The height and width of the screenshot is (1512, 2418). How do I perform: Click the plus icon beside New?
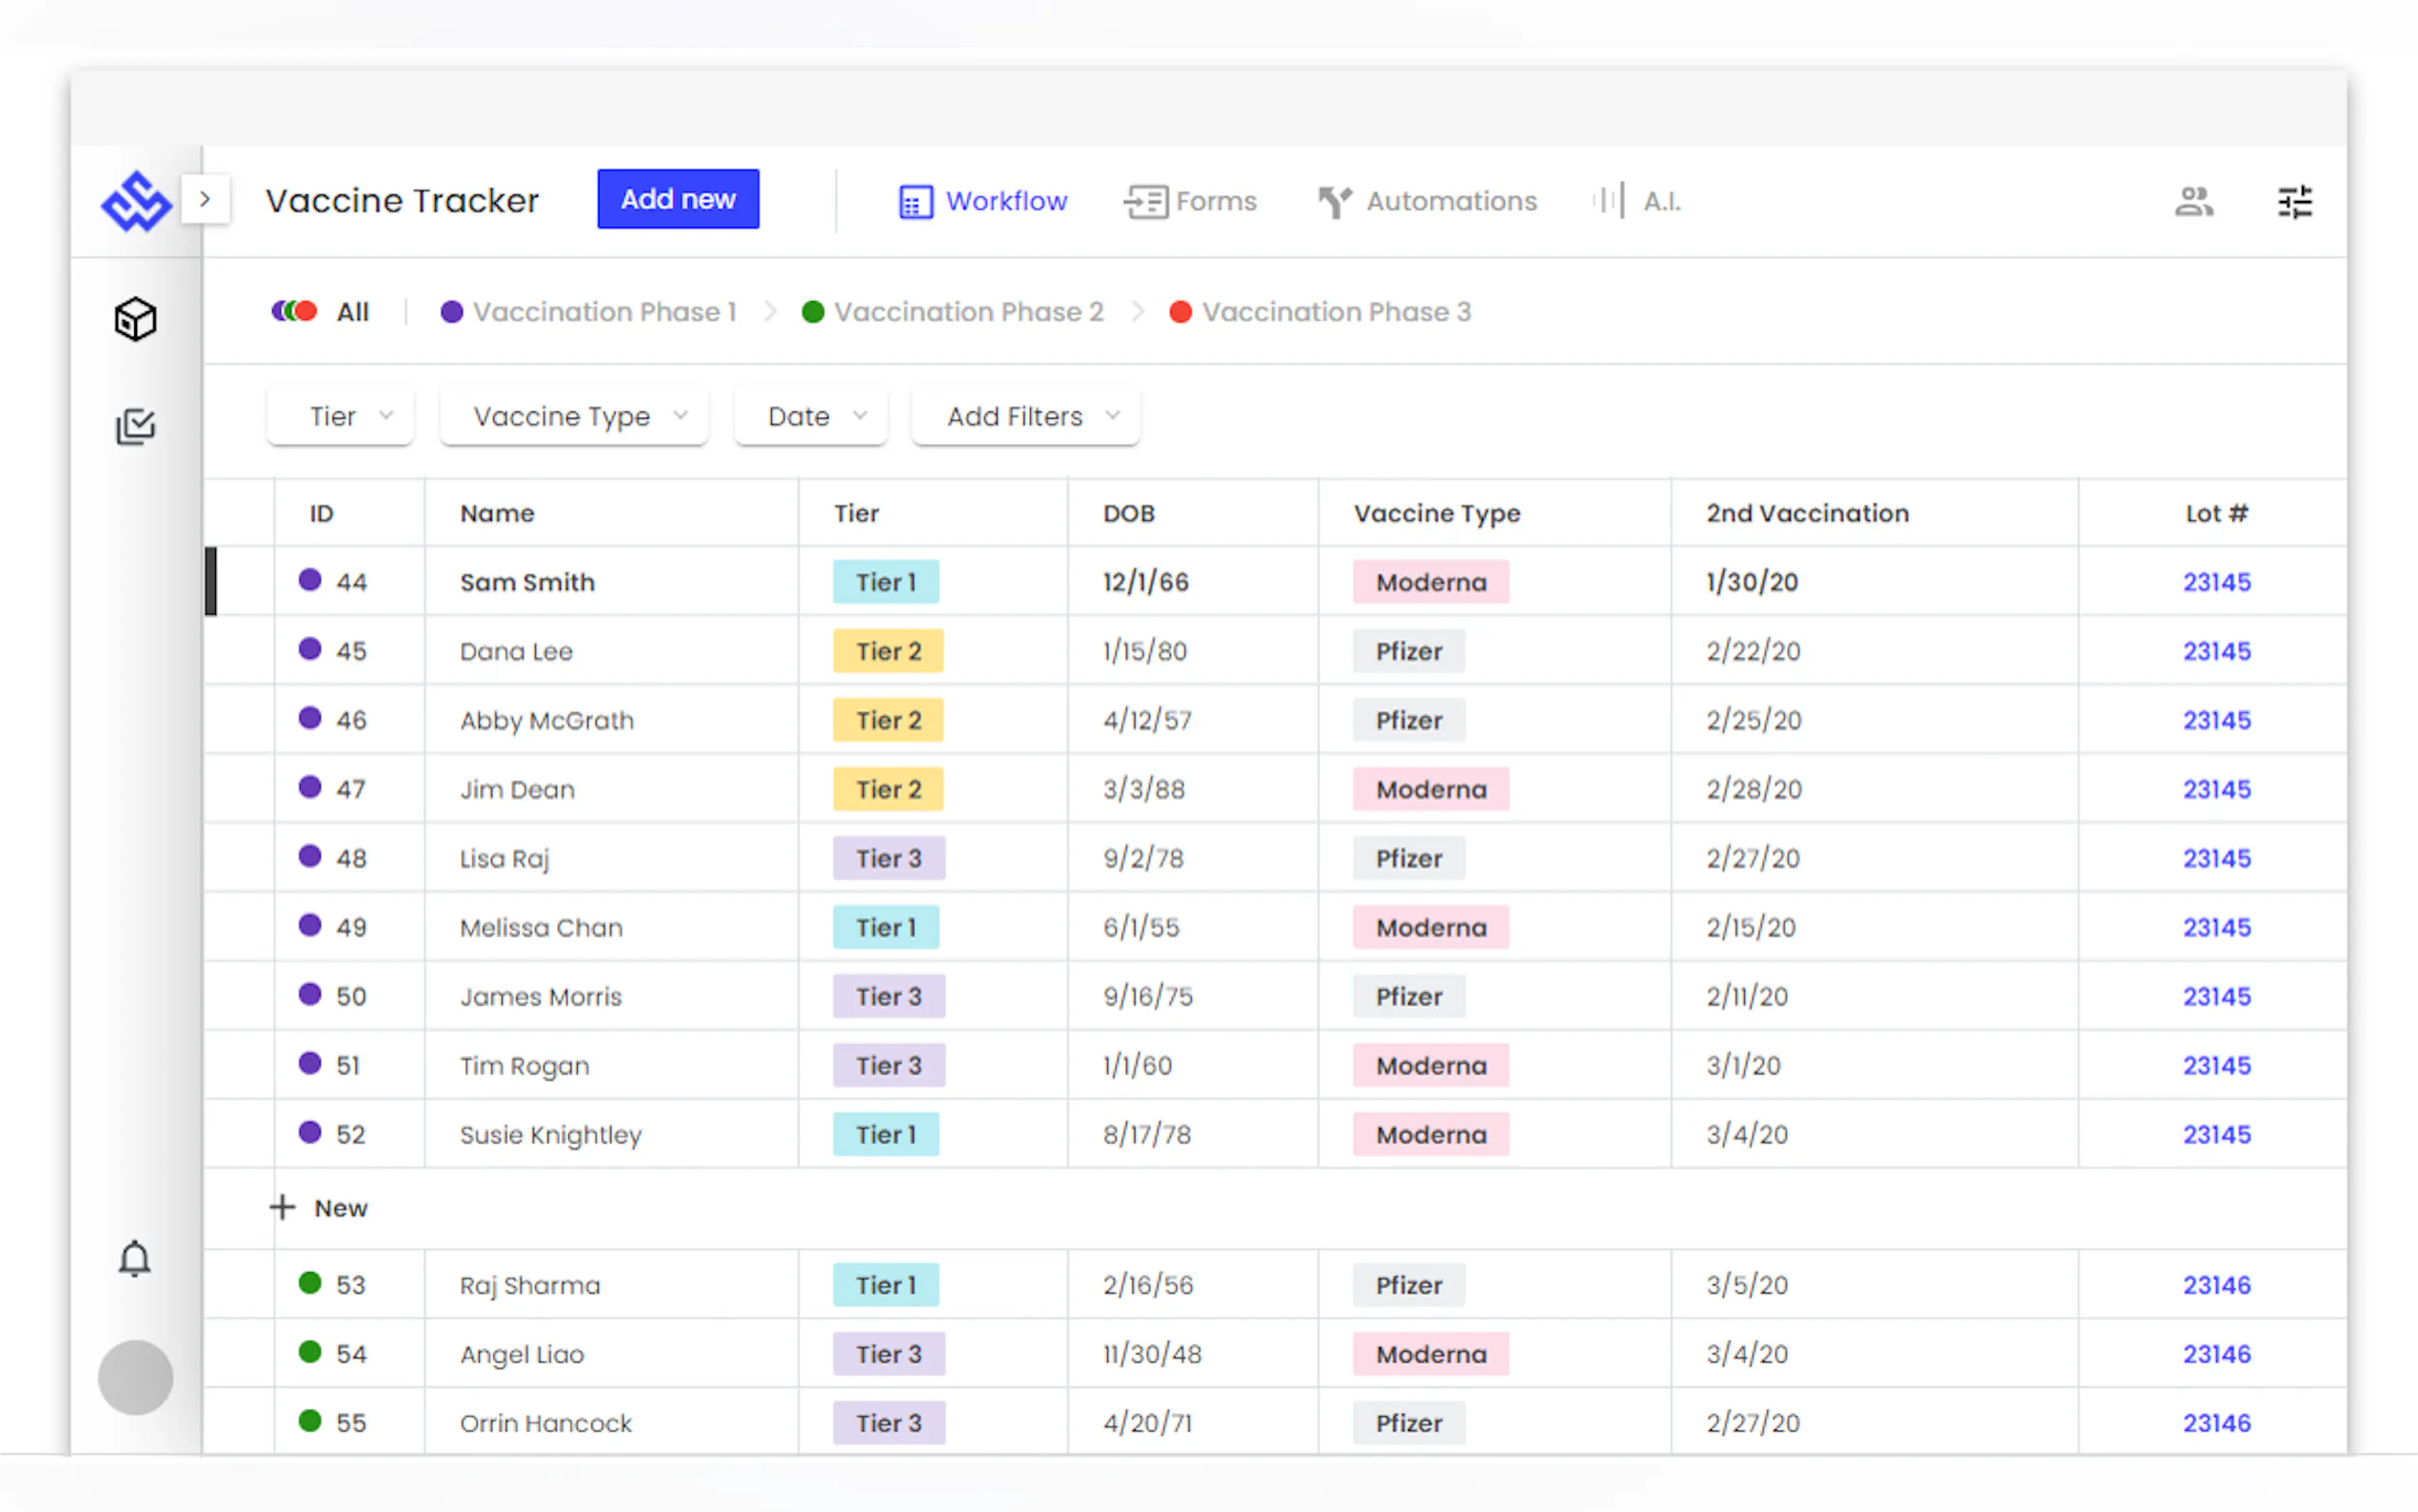click(282, 1207)
